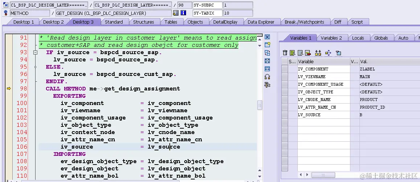Click the Variable column header
The image size is (420, 182).
pyautogui.click(x=324, y=61)
